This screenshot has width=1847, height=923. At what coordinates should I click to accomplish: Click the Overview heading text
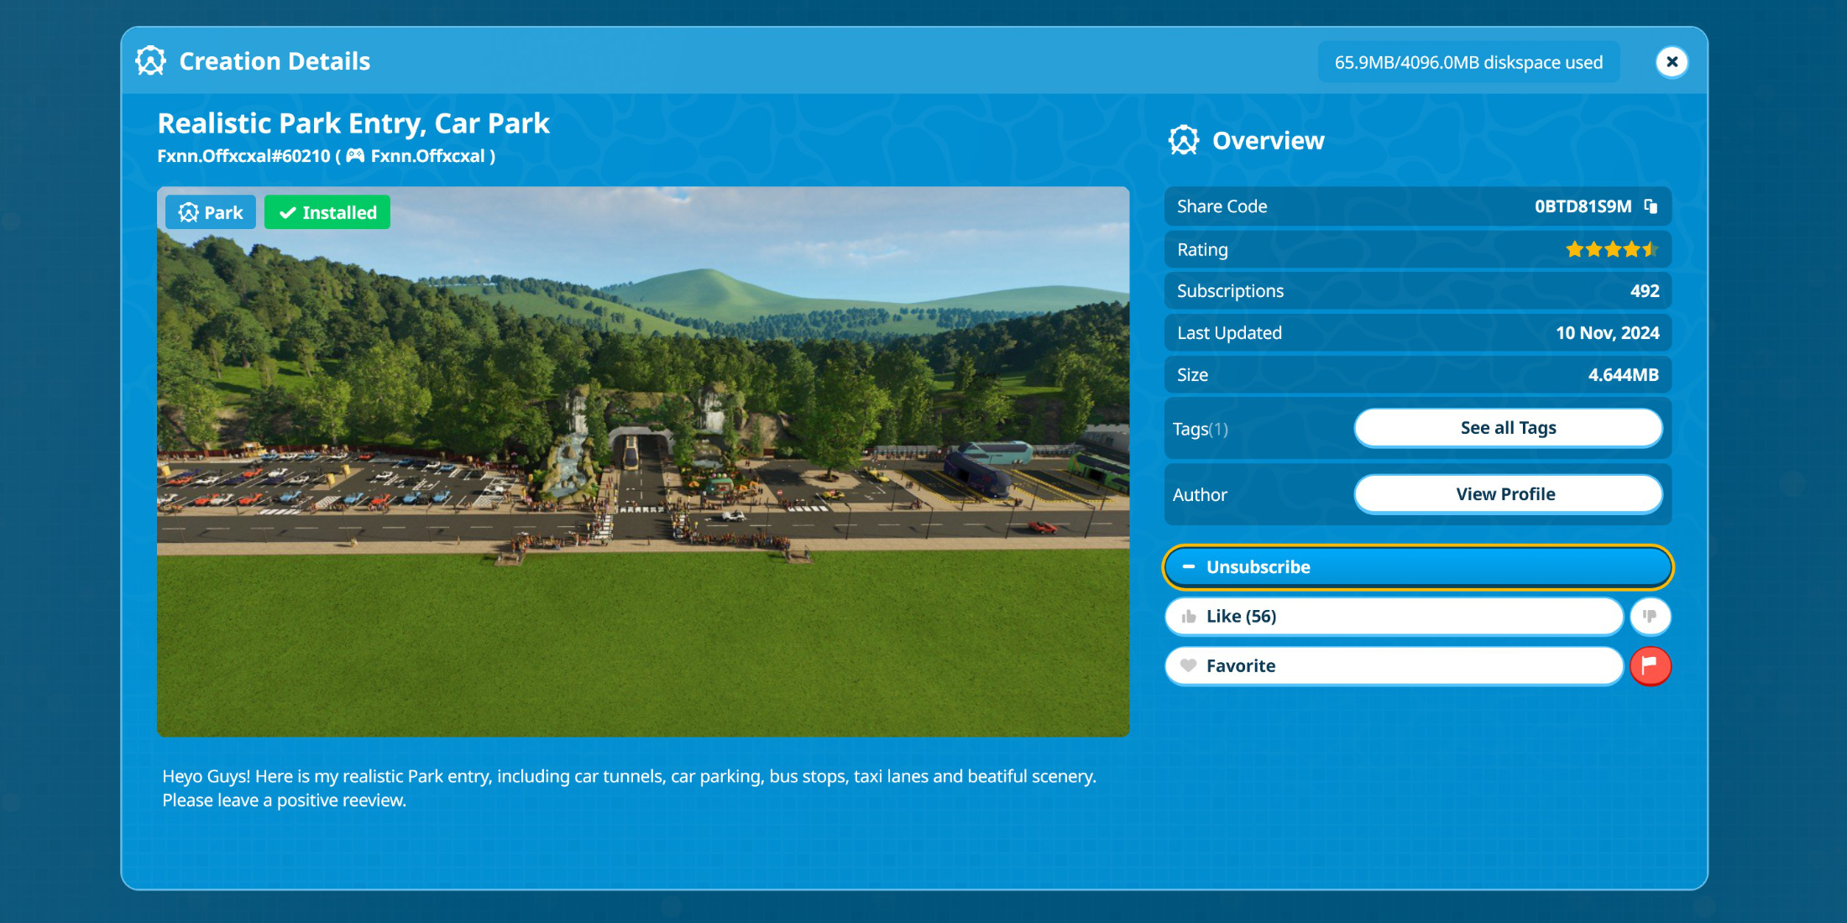point(1268,141)
